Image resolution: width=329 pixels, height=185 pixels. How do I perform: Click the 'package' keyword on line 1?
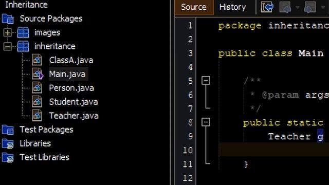pyautogui.click(x=240, y=26)
